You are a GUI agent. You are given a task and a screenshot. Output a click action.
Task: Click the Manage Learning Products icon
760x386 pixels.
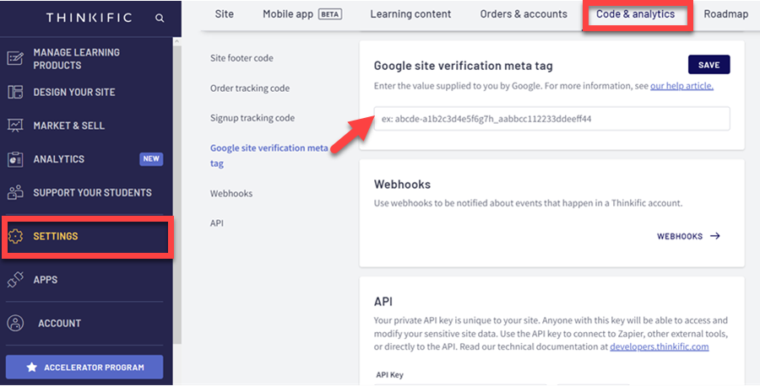pos(14,58)
